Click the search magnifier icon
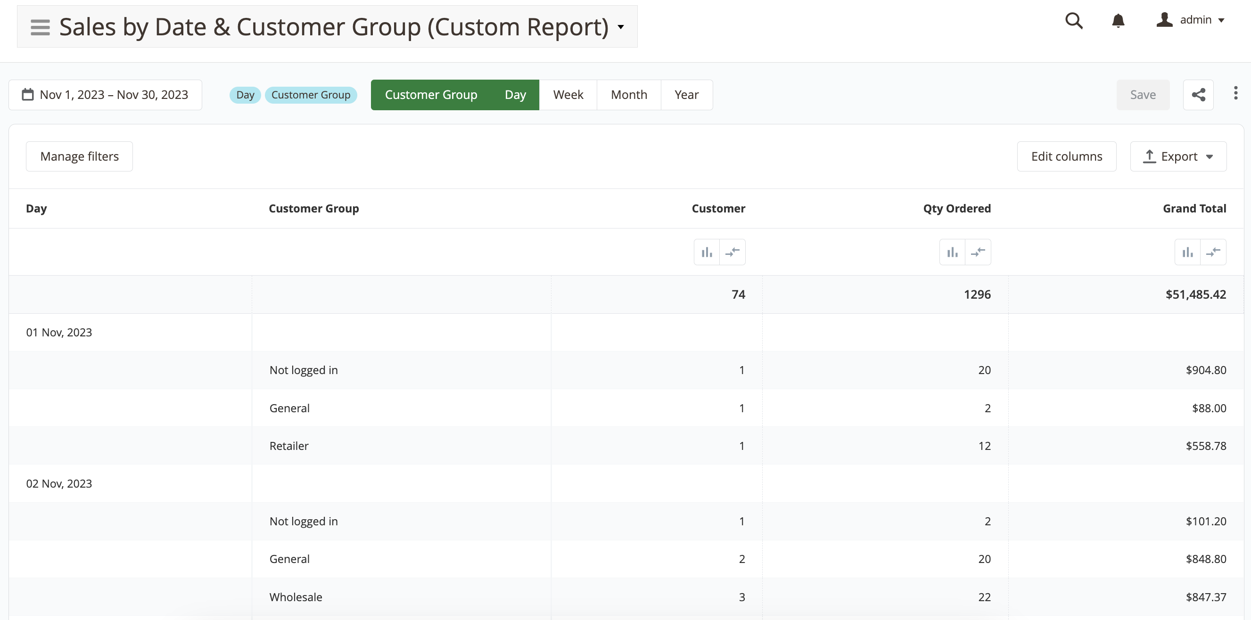This screenshot has height=620, width=1251. 1073,20
